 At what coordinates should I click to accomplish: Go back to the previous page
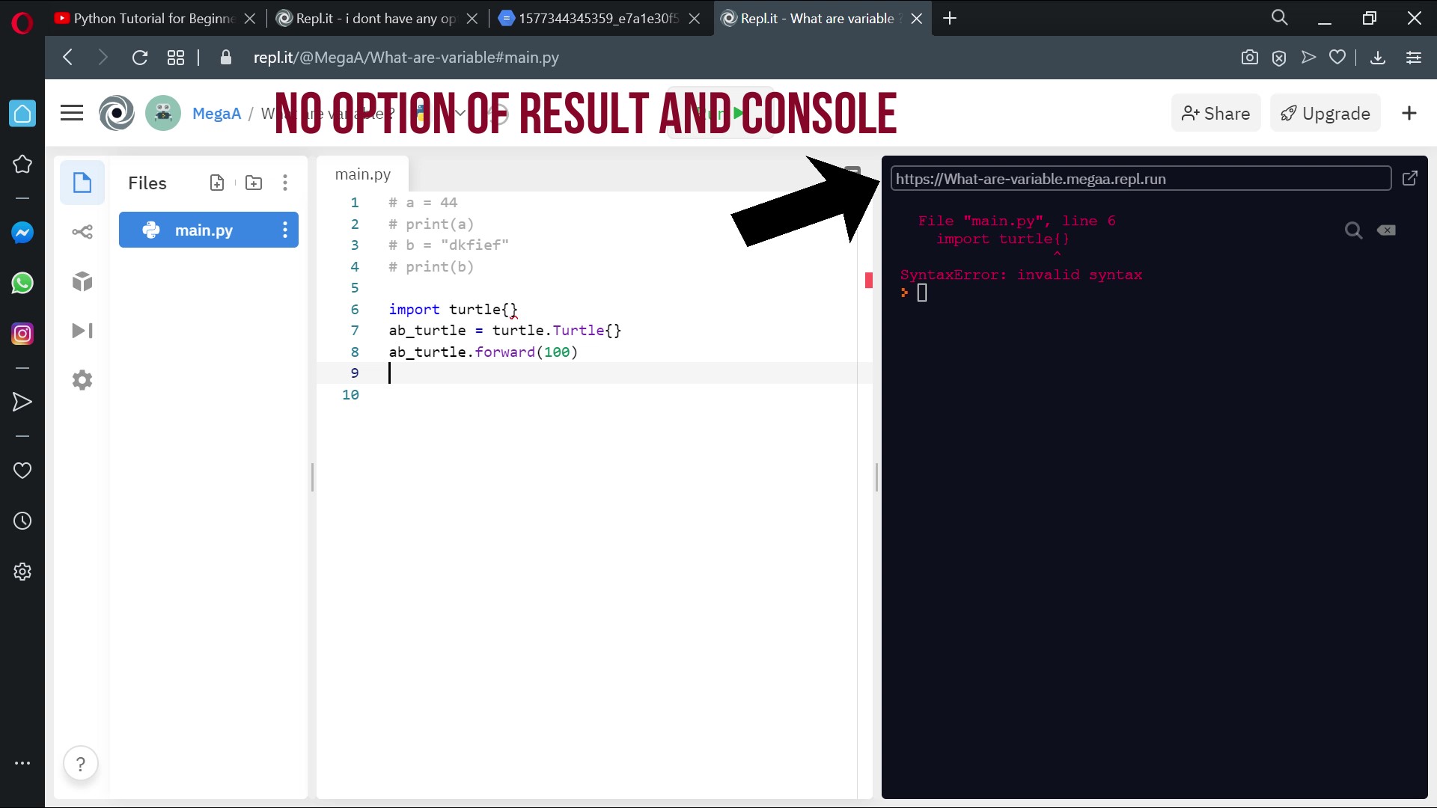[x=68, y=58]
